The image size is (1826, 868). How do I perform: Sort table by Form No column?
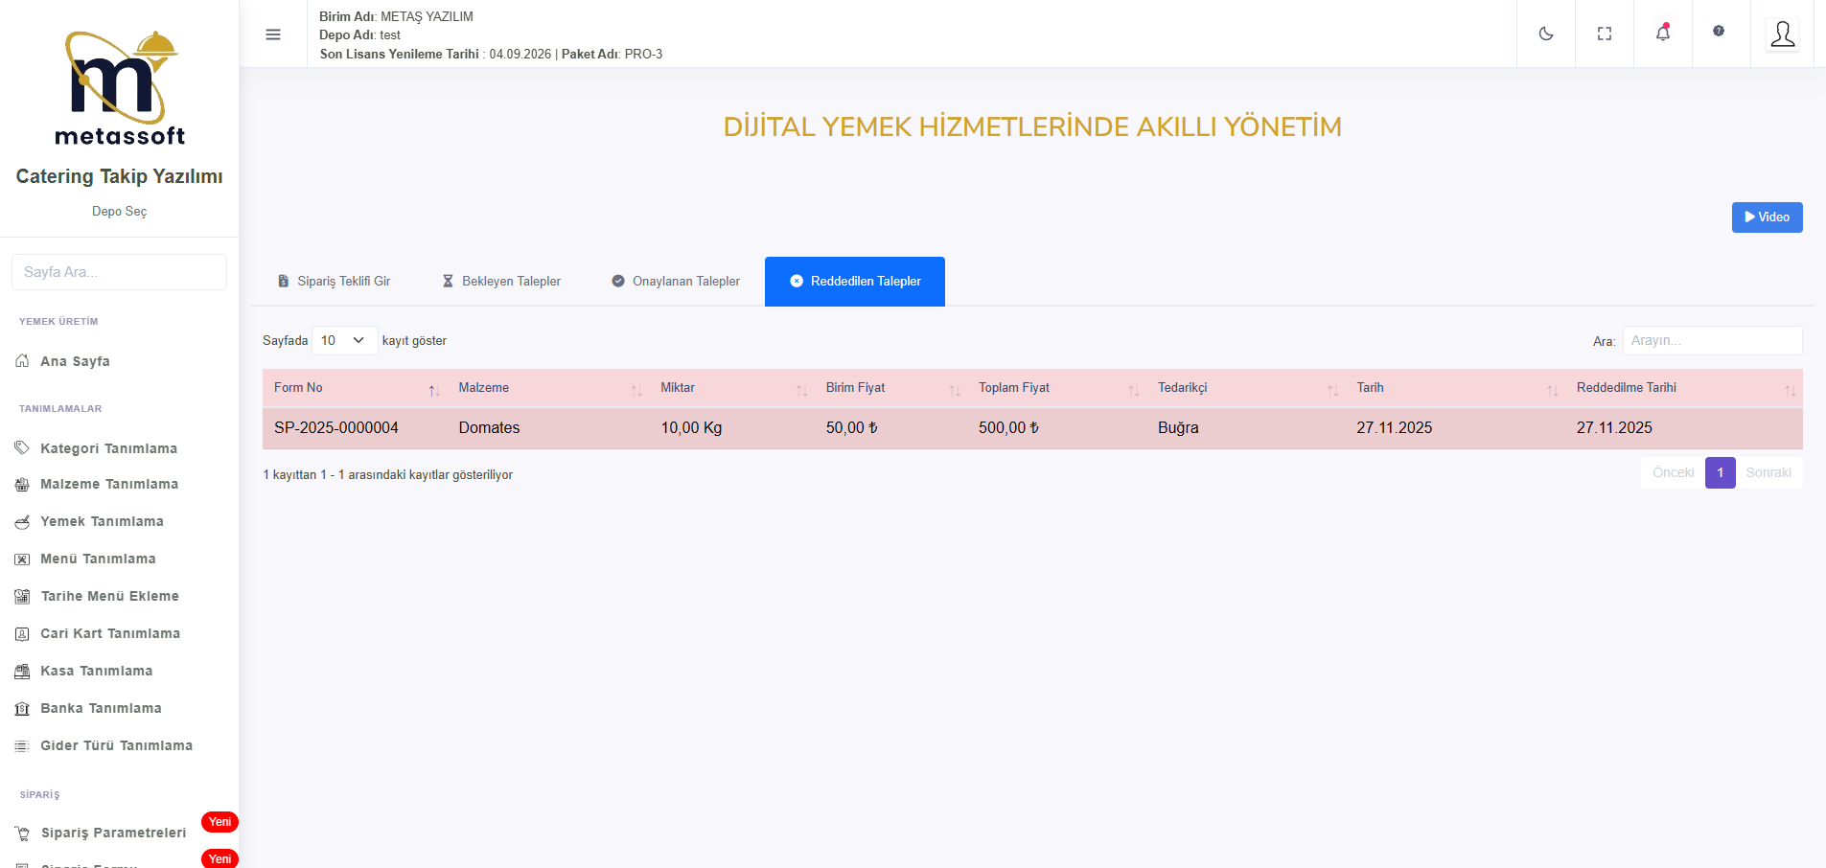tap(355, 388)
